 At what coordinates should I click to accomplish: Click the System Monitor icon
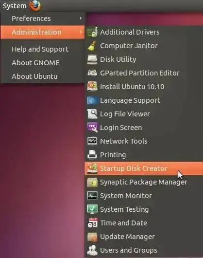92,196
